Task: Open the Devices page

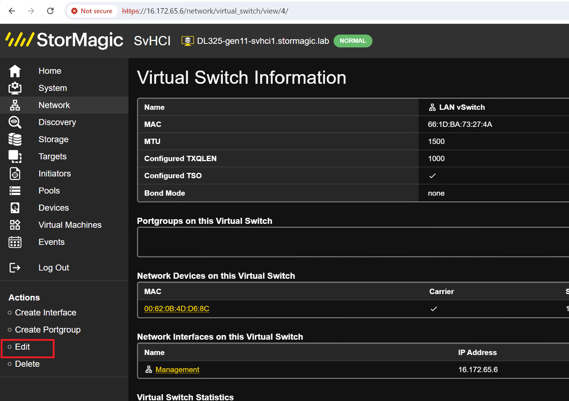Action: click(x=54, y=208)
